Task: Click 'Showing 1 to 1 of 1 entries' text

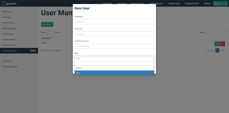Action: 51,51
